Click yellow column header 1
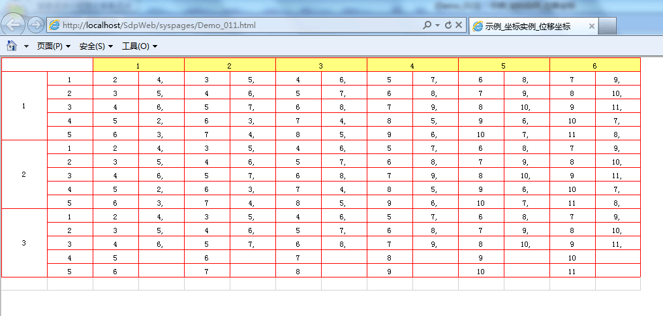 pos(139,65)
